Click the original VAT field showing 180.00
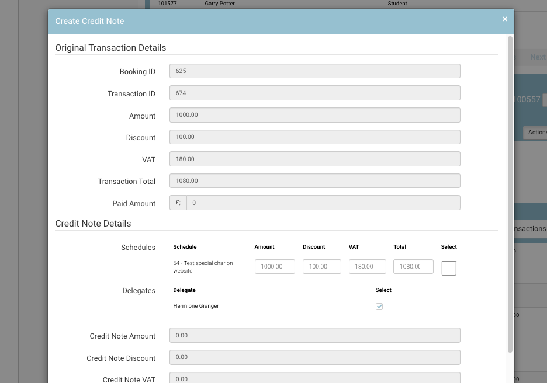 (x=314, y=159)
